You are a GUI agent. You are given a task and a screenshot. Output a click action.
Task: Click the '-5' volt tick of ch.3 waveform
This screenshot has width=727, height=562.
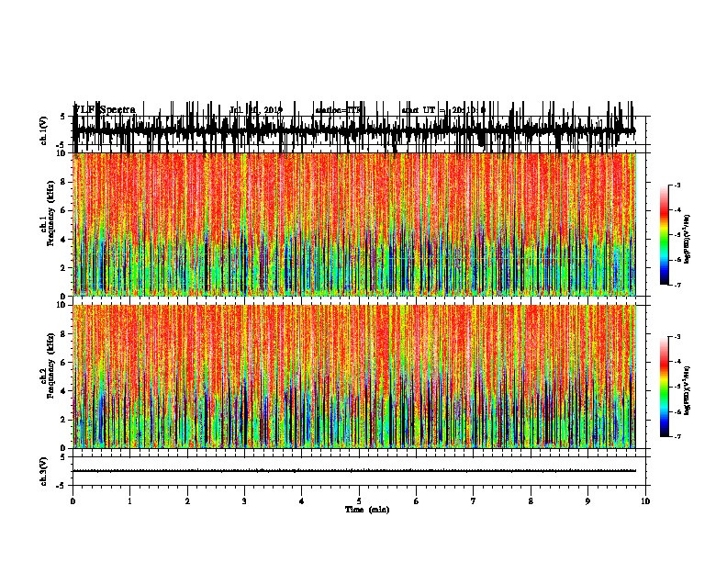pyautogui.click(x=62, y=486)
